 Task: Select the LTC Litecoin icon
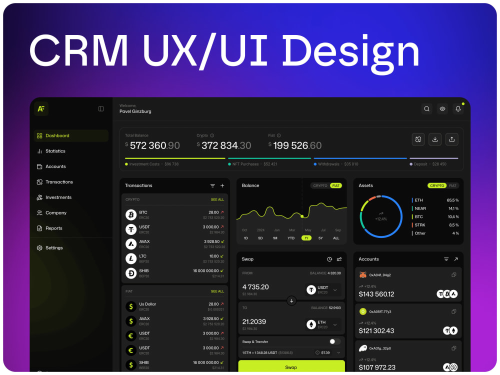[131, 258]
